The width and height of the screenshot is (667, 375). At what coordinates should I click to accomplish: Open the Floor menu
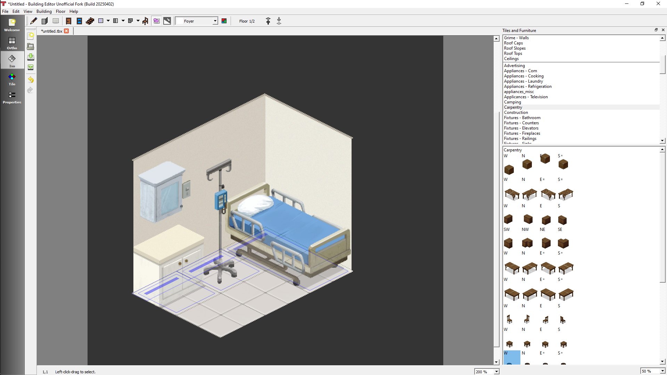tap(60, 11)
